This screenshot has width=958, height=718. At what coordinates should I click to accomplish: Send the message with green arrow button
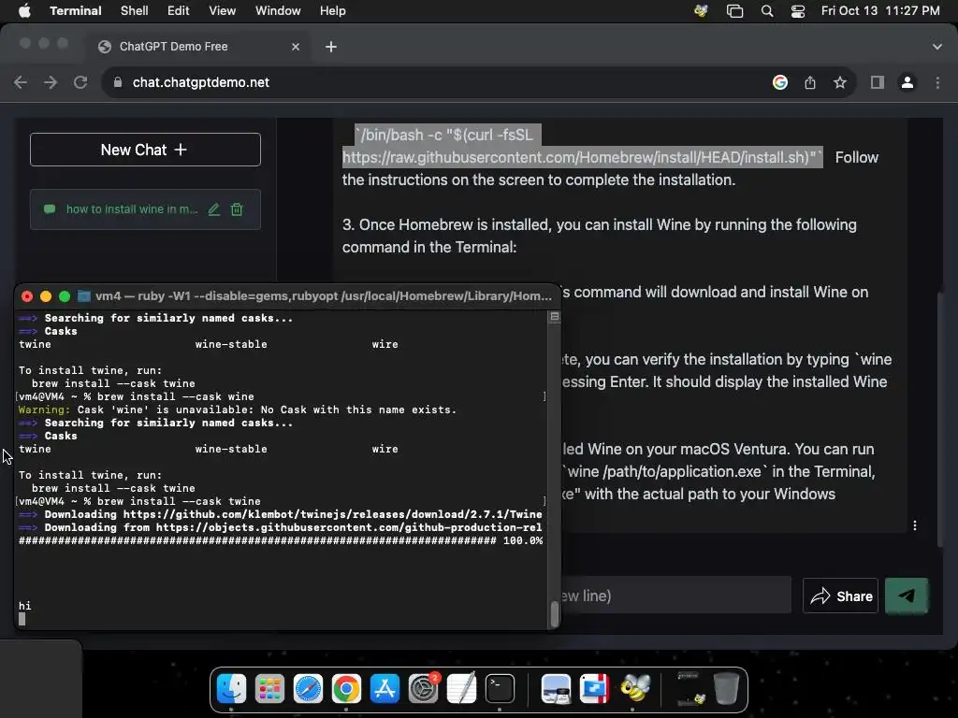pos(907,596)
